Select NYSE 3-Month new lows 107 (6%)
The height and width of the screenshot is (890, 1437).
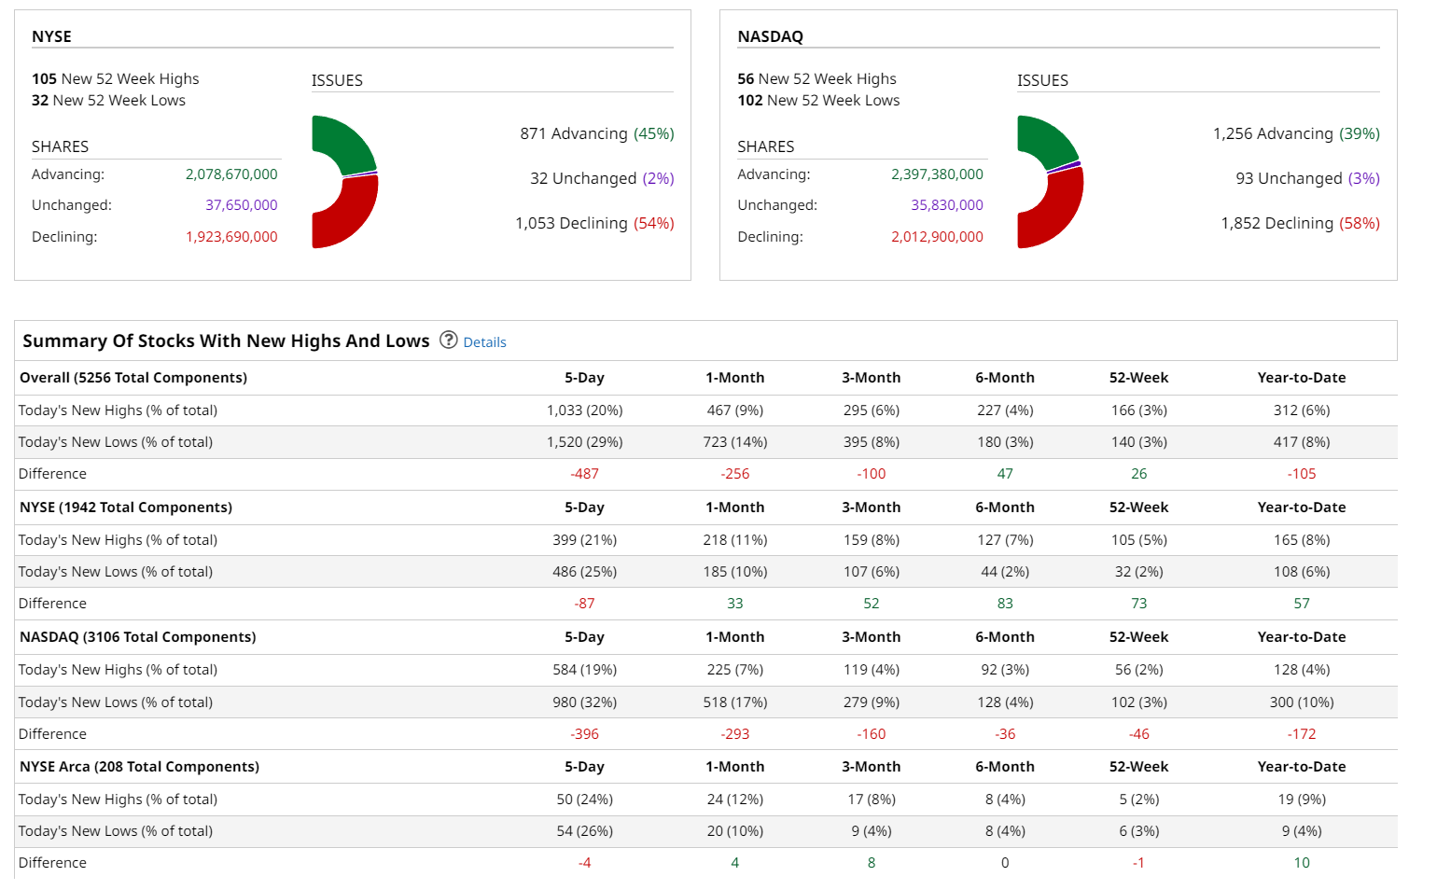click(872, 572)
